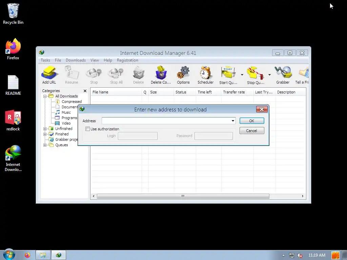
Task: Select Internet Download Manager desktop shortcut
Action: [13, 158]
